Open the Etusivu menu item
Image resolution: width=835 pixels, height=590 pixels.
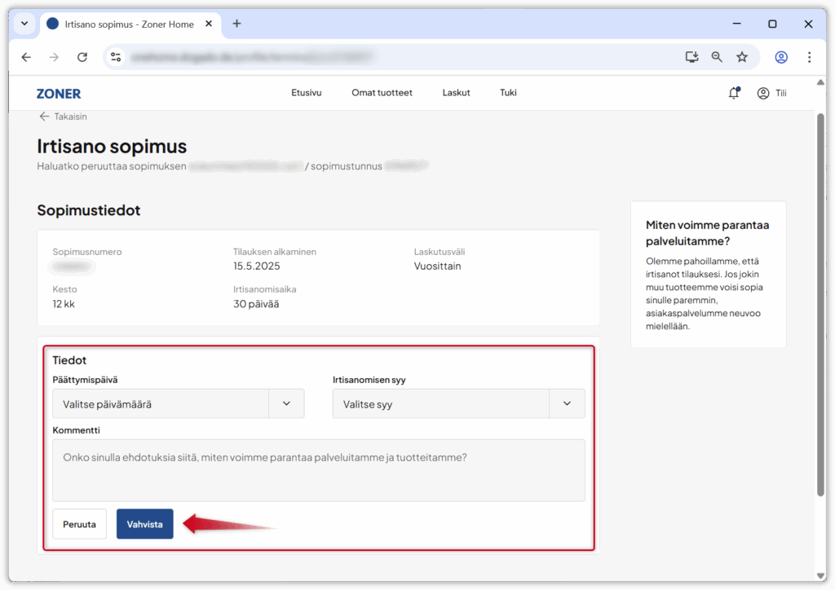click(307, 93)
